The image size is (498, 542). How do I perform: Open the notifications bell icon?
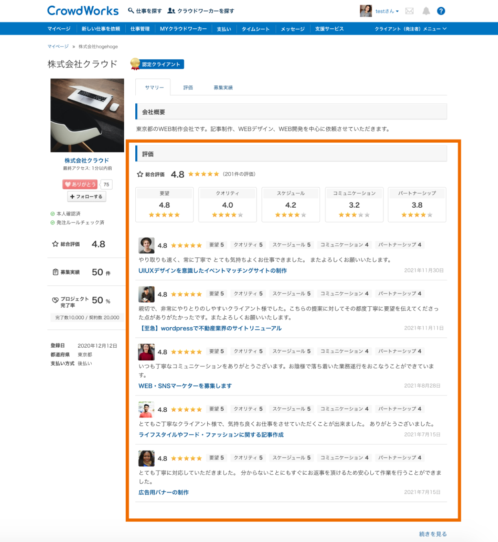(x=426, y=11)
